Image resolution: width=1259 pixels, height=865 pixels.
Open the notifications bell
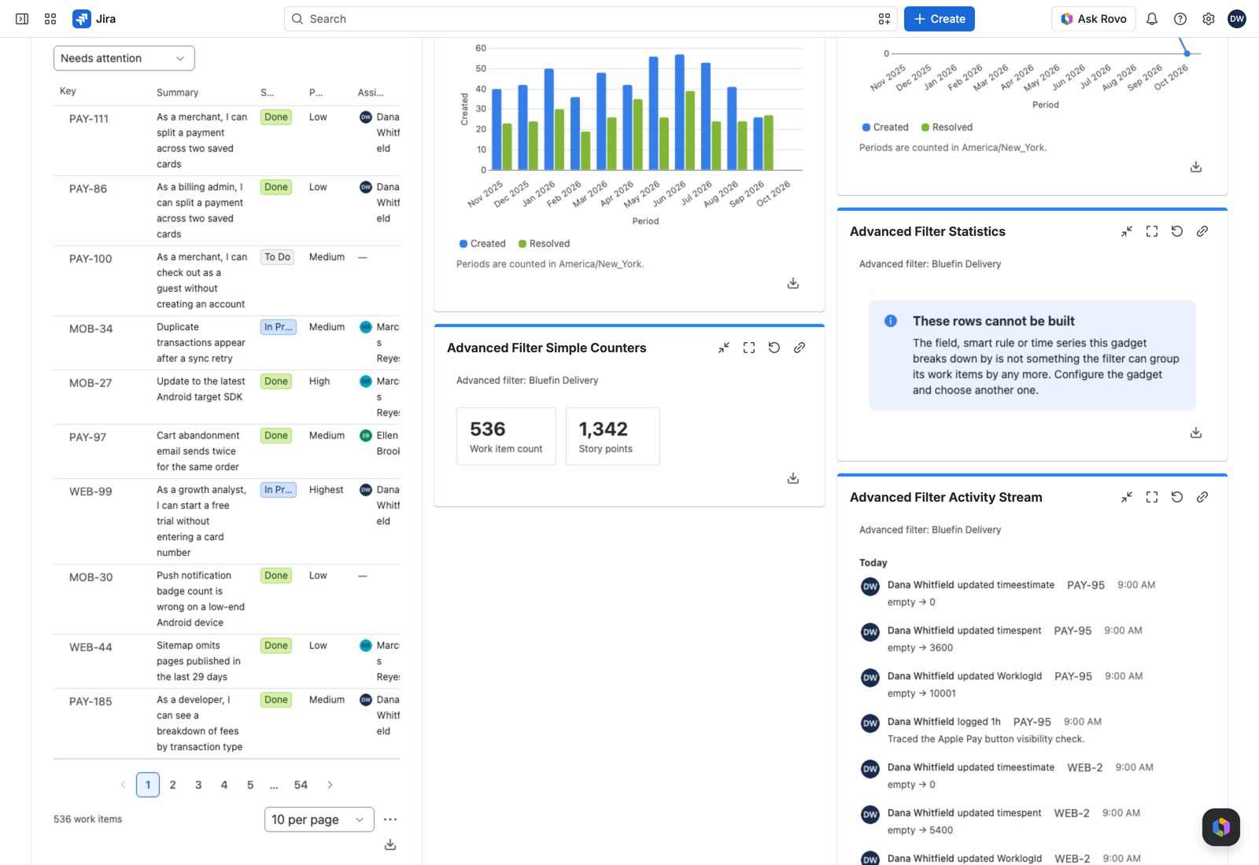tap(1152, 19)
